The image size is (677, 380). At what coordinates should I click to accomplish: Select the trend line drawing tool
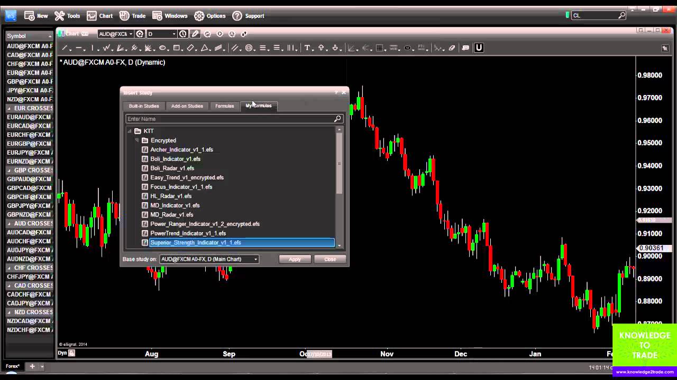(x=65, y=48)
